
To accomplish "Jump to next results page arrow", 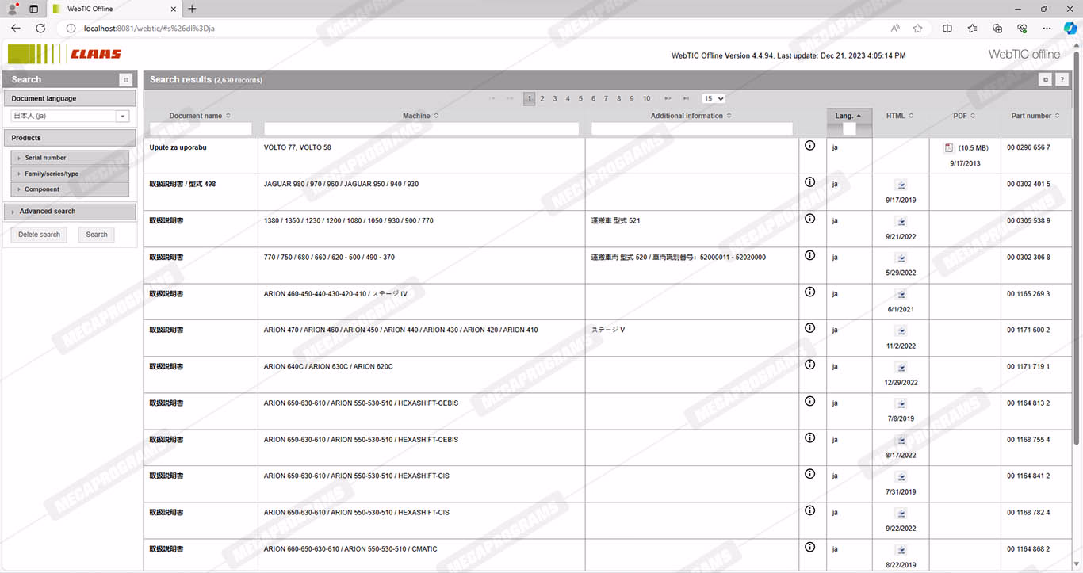I will pos(668,99).
